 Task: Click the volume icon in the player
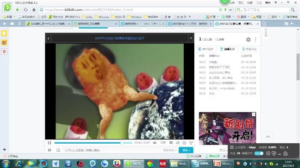tap(155, 143)
